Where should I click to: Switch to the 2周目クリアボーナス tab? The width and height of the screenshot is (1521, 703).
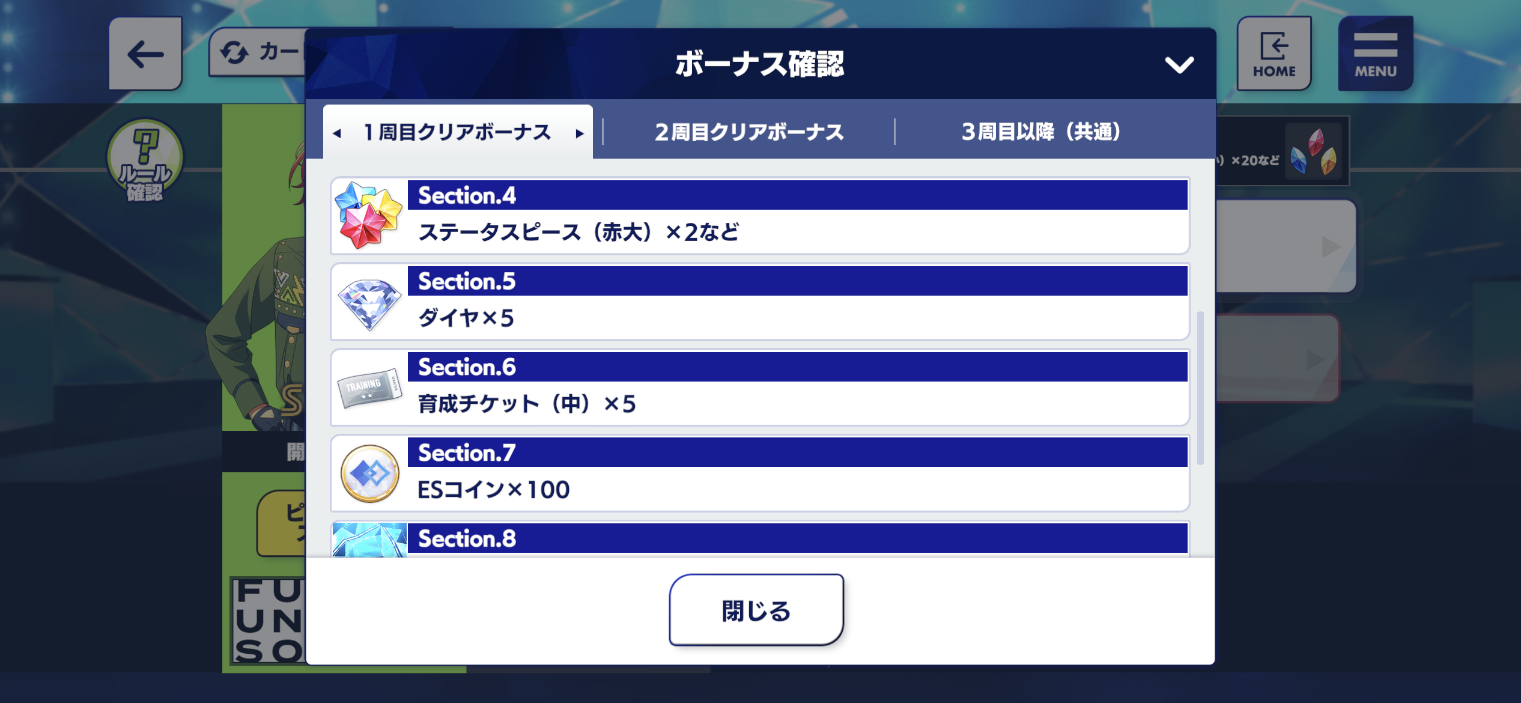[x=749, y=132]
